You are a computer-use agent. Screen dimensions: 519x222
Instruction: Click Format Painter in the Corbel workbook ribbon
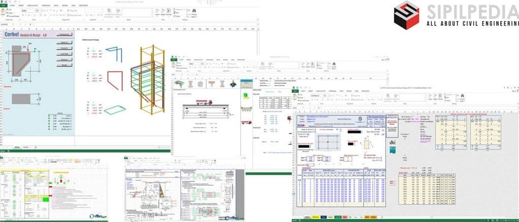click(16, 16)
